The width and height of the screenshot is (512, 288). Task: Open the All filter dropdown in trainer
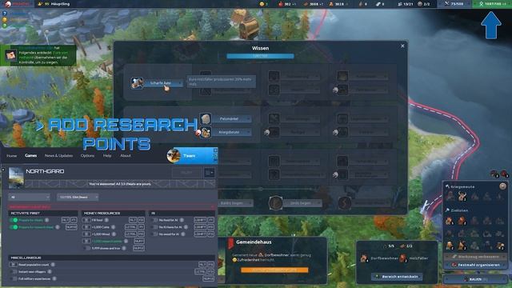pyautogui.click(x=30, y=198)
